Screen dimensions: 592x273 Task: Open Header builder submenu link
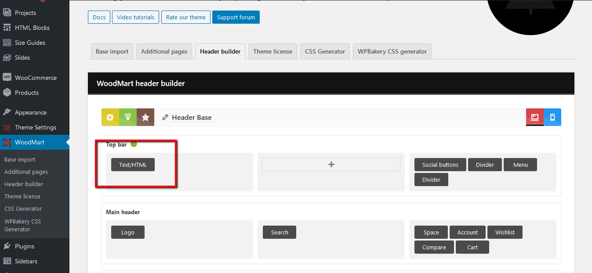point(24,184)
